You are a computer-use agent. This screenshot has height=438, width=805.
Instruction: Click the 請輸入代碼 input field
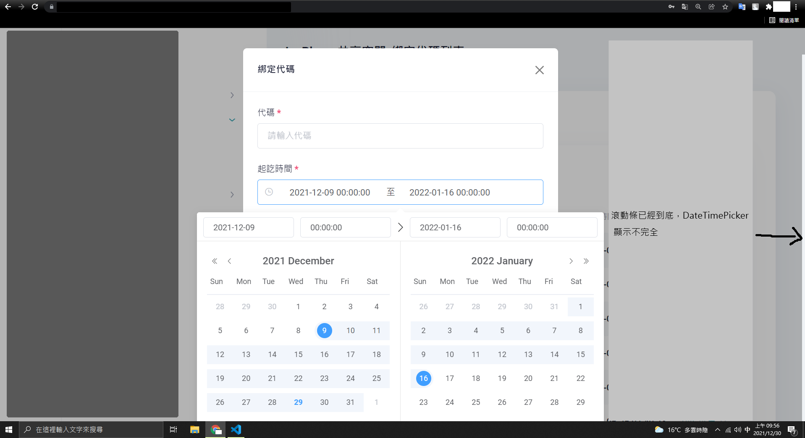(400, 136)
